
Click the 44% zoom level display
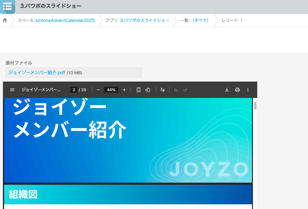(111, 90)
